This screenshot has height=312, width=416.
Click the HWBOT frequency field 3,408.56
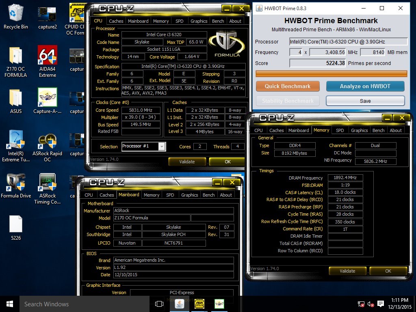(x=328, y=52)
